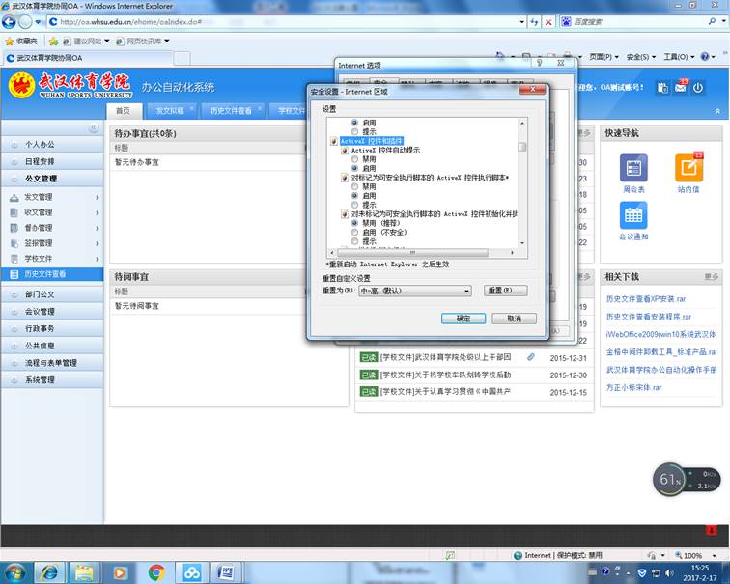Image resolution: width=730 pixels, height=584 pixels.
Task: Open the Word app in the taskbar
Action: coord(225,572)
